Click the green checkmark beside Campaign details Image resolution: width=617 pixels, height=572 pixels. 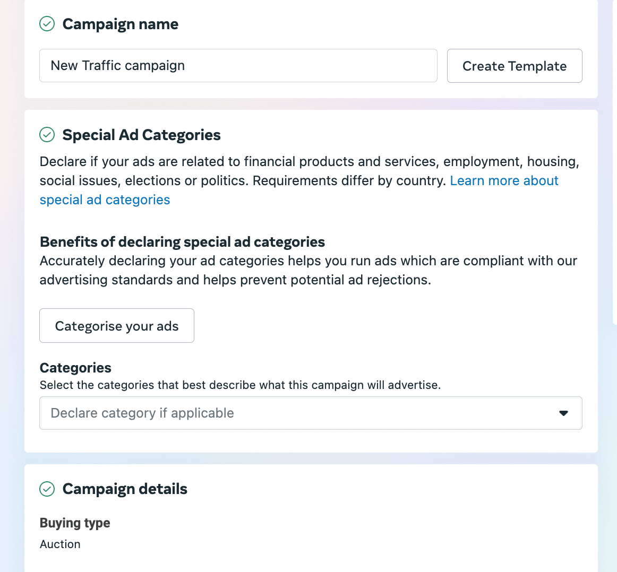click(47, 489)
